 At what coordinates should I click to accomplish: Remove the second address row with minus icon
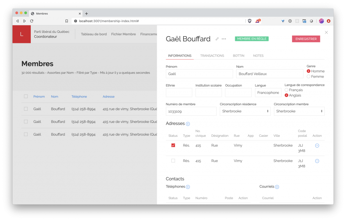coord(317,161)
